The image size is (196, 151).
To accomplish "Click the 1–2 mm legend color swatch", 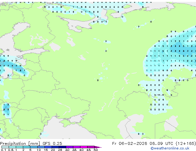I will coord(19,147).
